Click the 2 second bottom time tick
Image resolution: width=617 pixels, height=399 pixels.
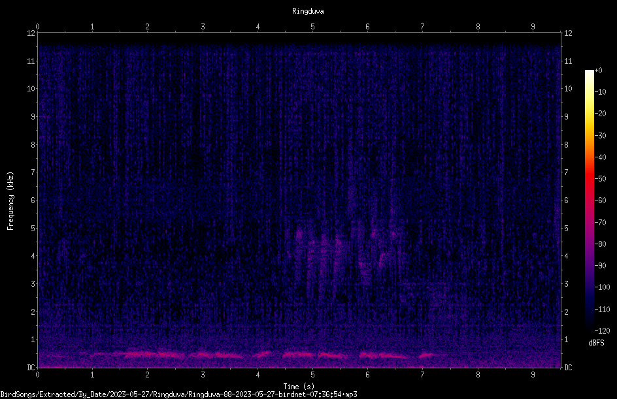pyautogui.click(x=148, y=375)
